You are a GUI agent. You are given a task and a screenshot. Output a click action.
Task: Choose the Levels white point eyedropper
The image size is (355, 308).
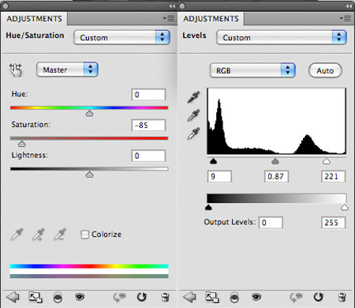pyautogui.click(x=193, y=133)
